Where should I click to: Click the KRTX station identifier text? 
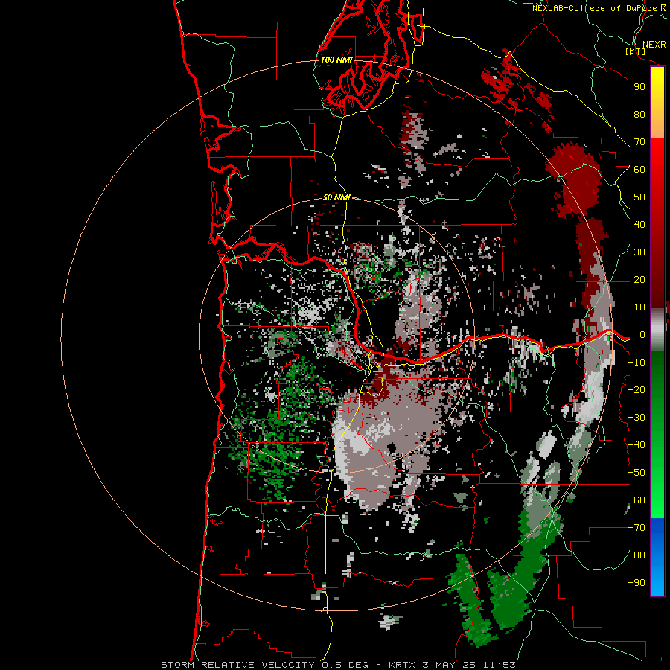point(403,665)
